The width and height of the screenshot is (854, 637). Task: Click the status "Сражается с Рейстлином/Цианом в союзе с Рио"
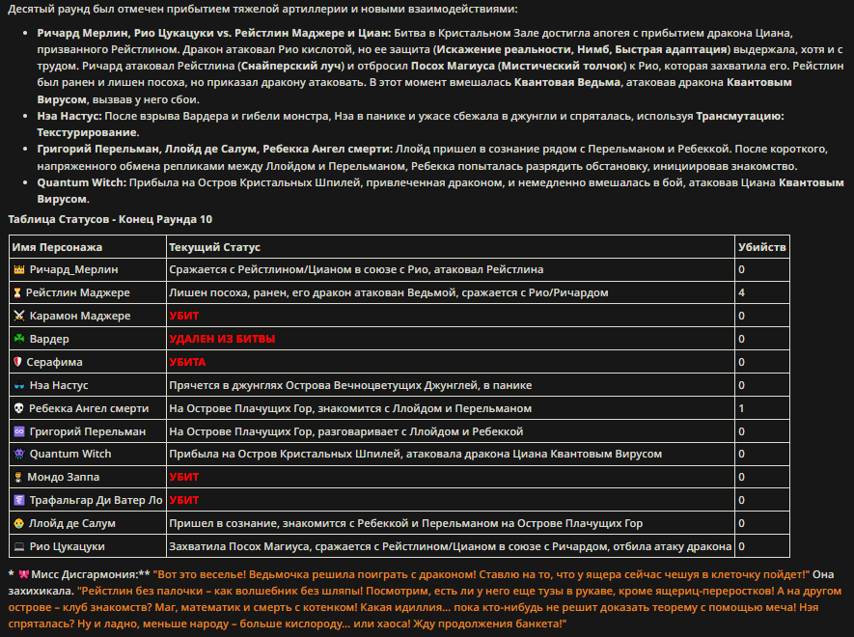pyautogui.click(x=356, y=269)
